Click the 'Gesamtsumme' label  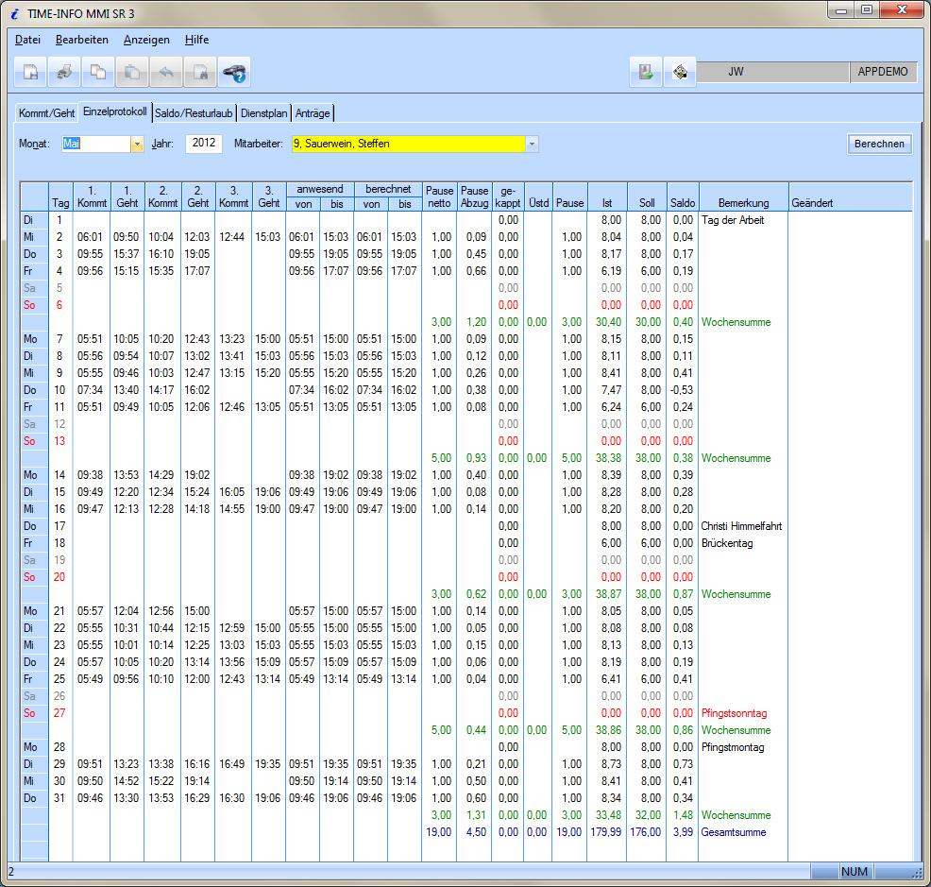click(734, 832)
